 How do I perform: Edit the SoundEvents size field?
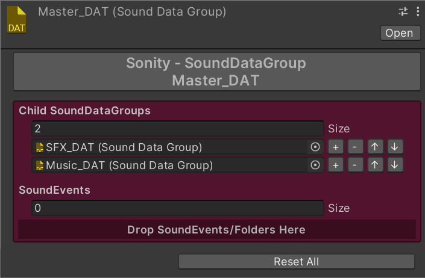(x=178, y=208)
